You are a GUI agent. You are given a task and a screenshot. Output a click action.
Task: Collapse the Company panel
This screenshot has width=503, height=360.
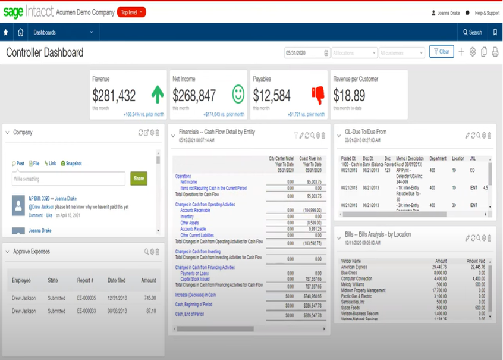(7, 133)
